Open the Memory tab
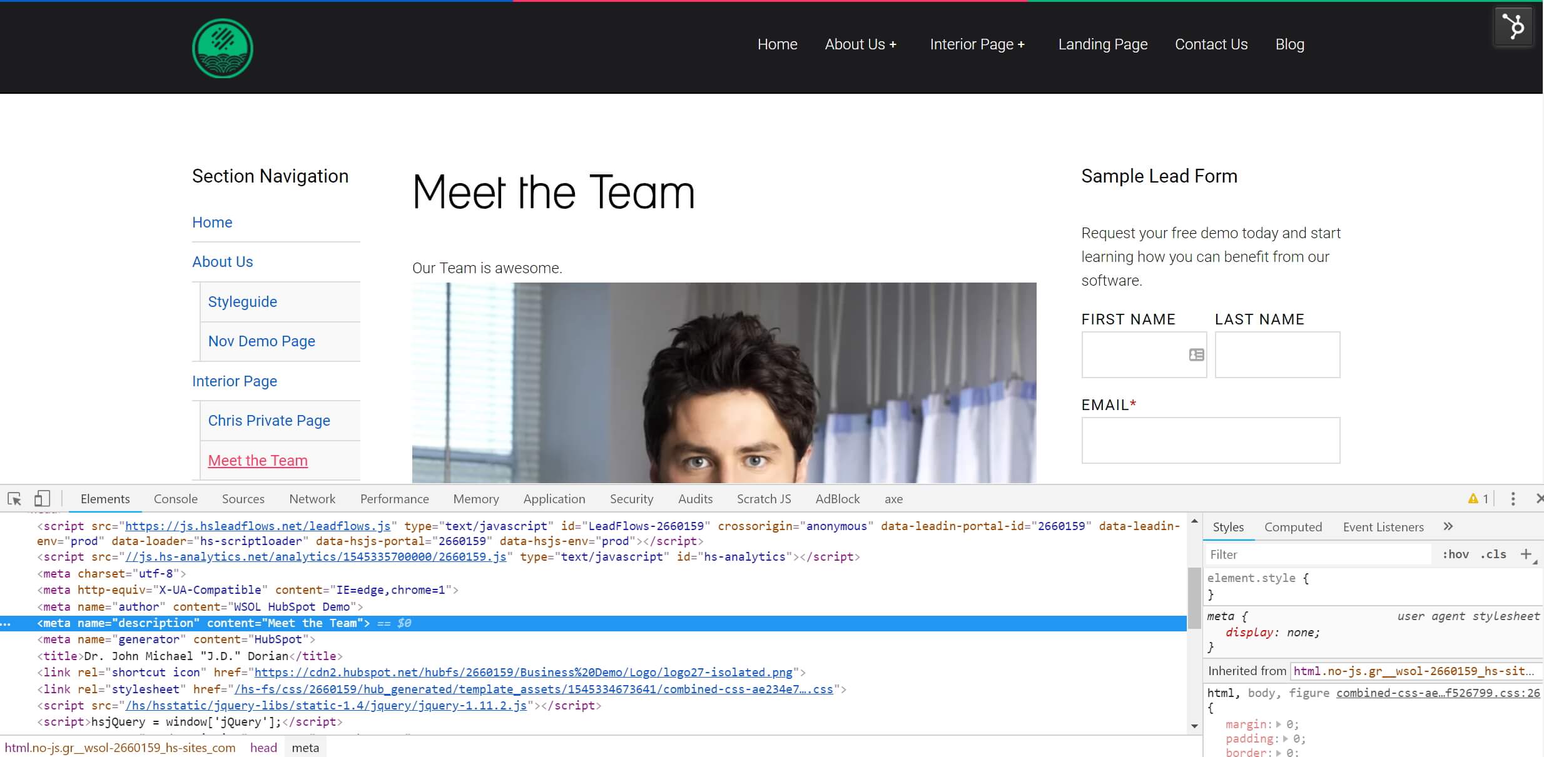Viewport: 1544px width, 757px height. pos(476,499)
